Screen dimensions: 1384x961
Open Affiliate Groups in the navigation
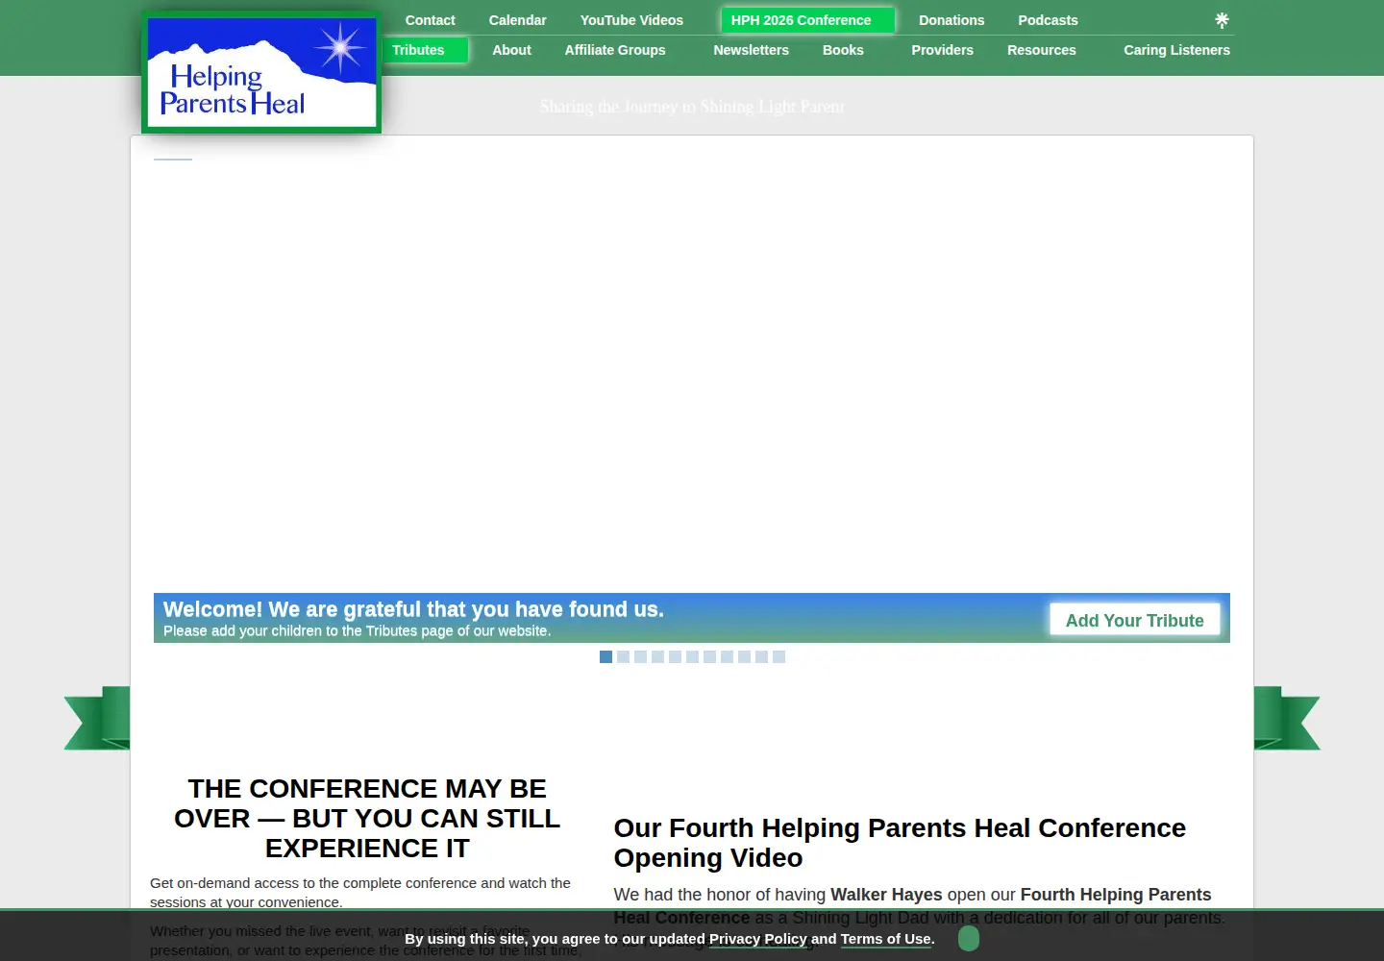pos(615,50)
